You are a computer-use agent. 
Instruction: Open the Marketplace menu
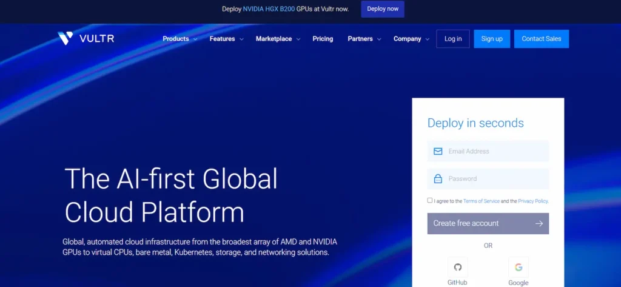point(274,39)
